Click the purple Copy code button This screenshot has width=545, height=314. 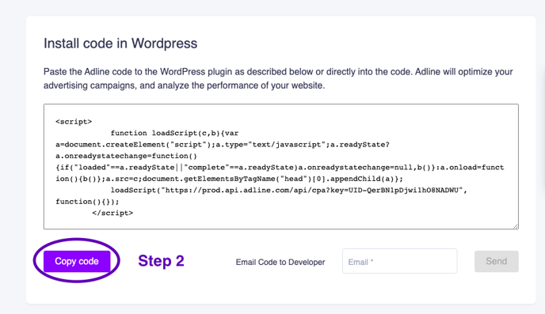point(77,261)
